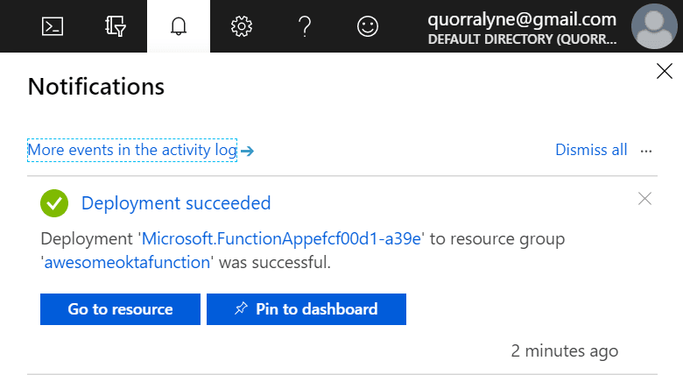Open the Deployment succeeded title link
This screenshot has width=683, height=375.
tap(176, 203)
